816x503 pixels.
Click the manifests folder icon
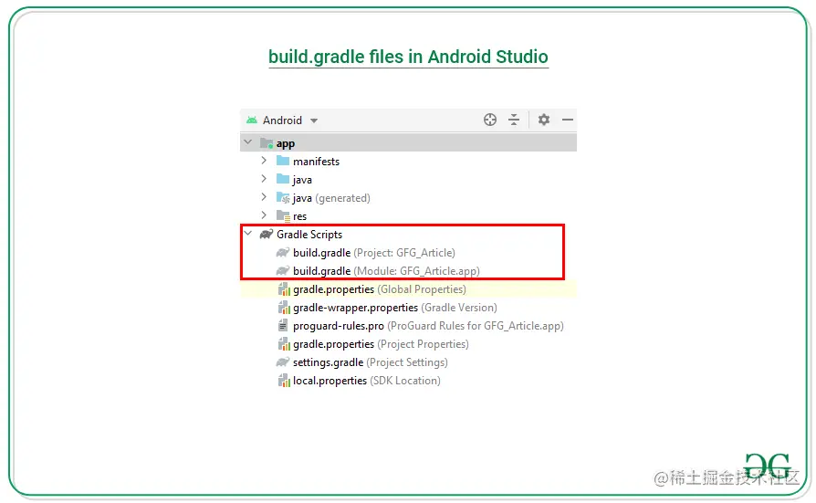click(283, 161)
